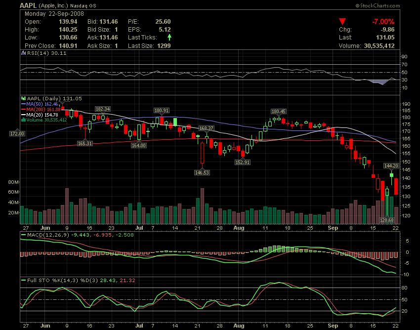Click the date Monday 22-Sep-2008
This screenshot has height=330, width=420.
pyautogui.click(x=54, y=14)
